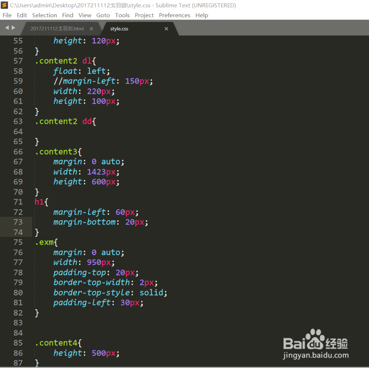
Task: Click line number 73 in the gutter
Action: click(18, 222)
